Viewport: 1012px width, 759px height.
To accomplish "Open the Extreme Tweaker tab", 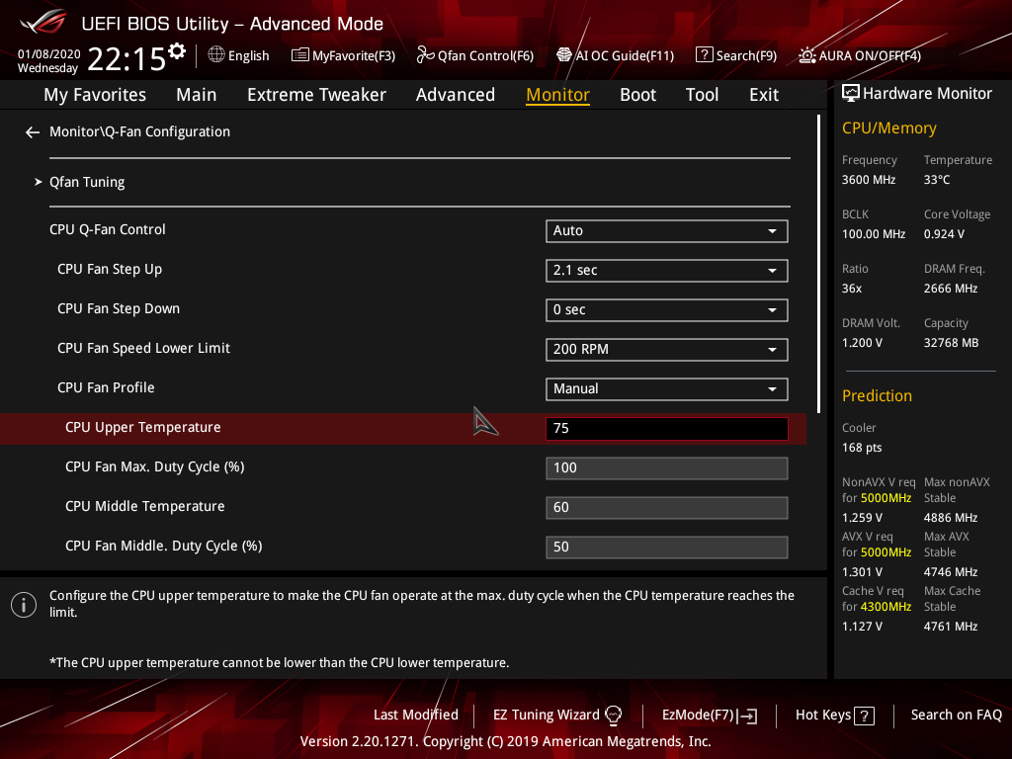I will click(x=316, y=95).
